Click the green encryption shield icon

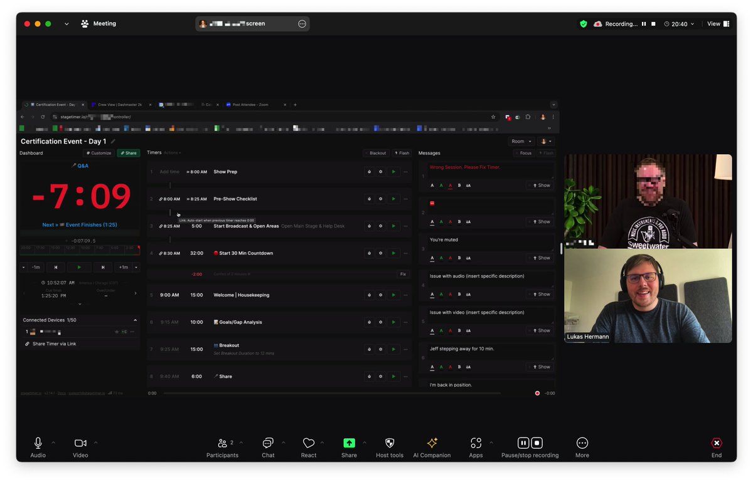[x=584, y=24]
